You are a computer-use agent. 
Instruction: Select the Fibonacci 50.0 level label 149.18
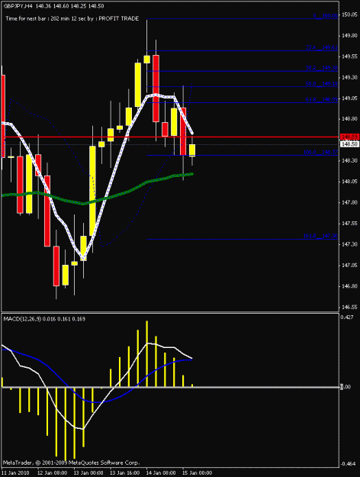tap(322, 84)
